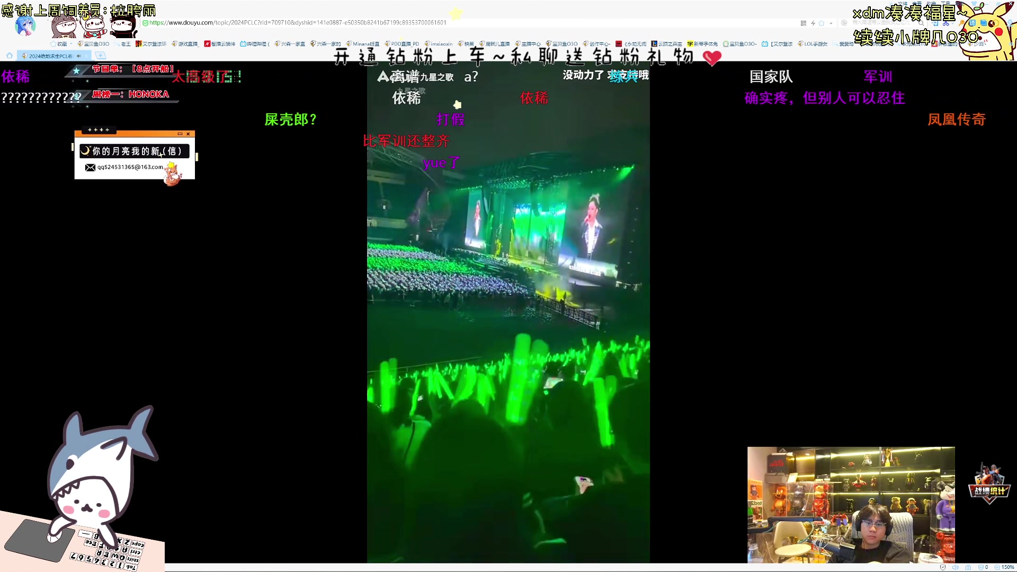
Task: Open the 哔哩哔哩 bookmark
Action: click(x=255, y=44)
